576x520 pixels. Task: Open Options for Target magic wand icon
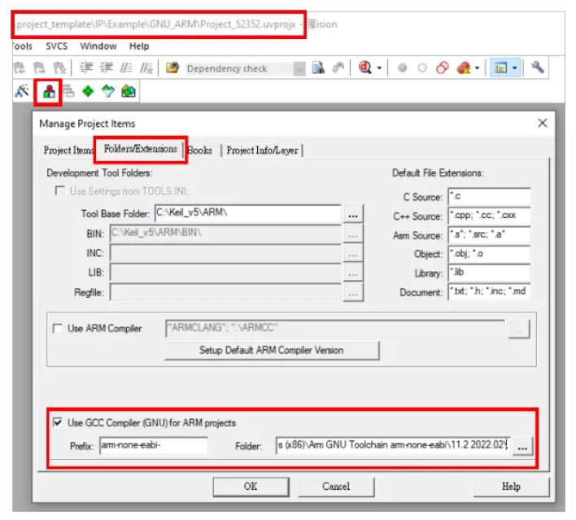(22, 91)
